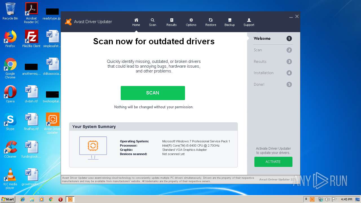Open VLC media player desktop icon
Image resolution: width=361 pixels, height=203 pixels.
coord(10,179)
